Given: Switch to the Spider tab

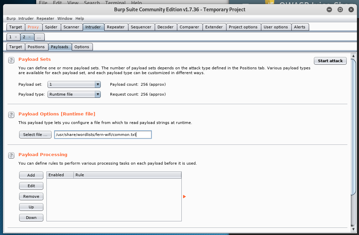Looking at the screenshot, I should (x=51, y=27).
